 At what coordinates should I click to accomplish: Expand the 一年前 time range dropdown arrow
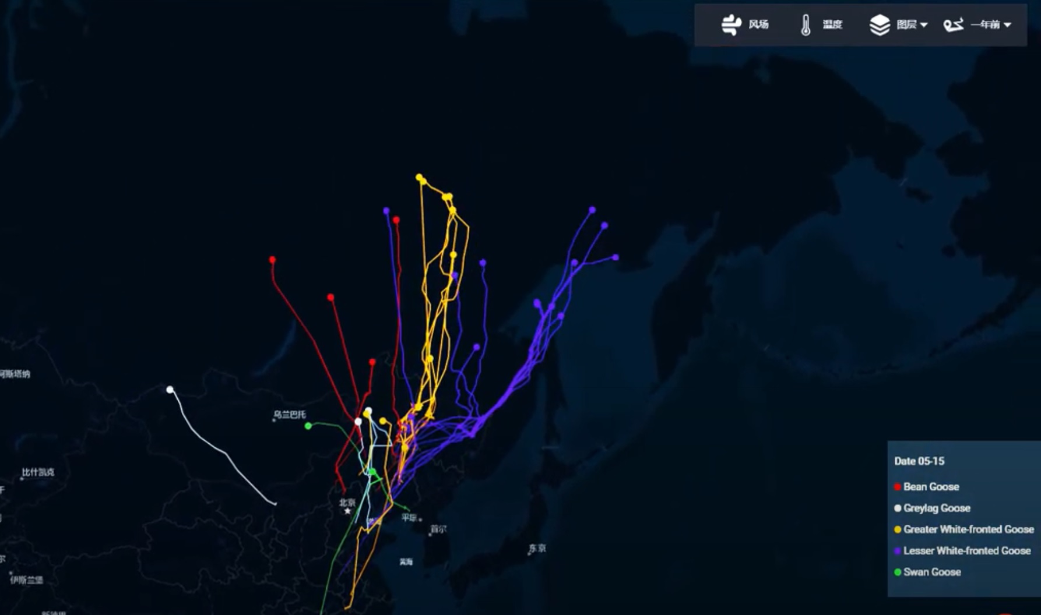1008,25
